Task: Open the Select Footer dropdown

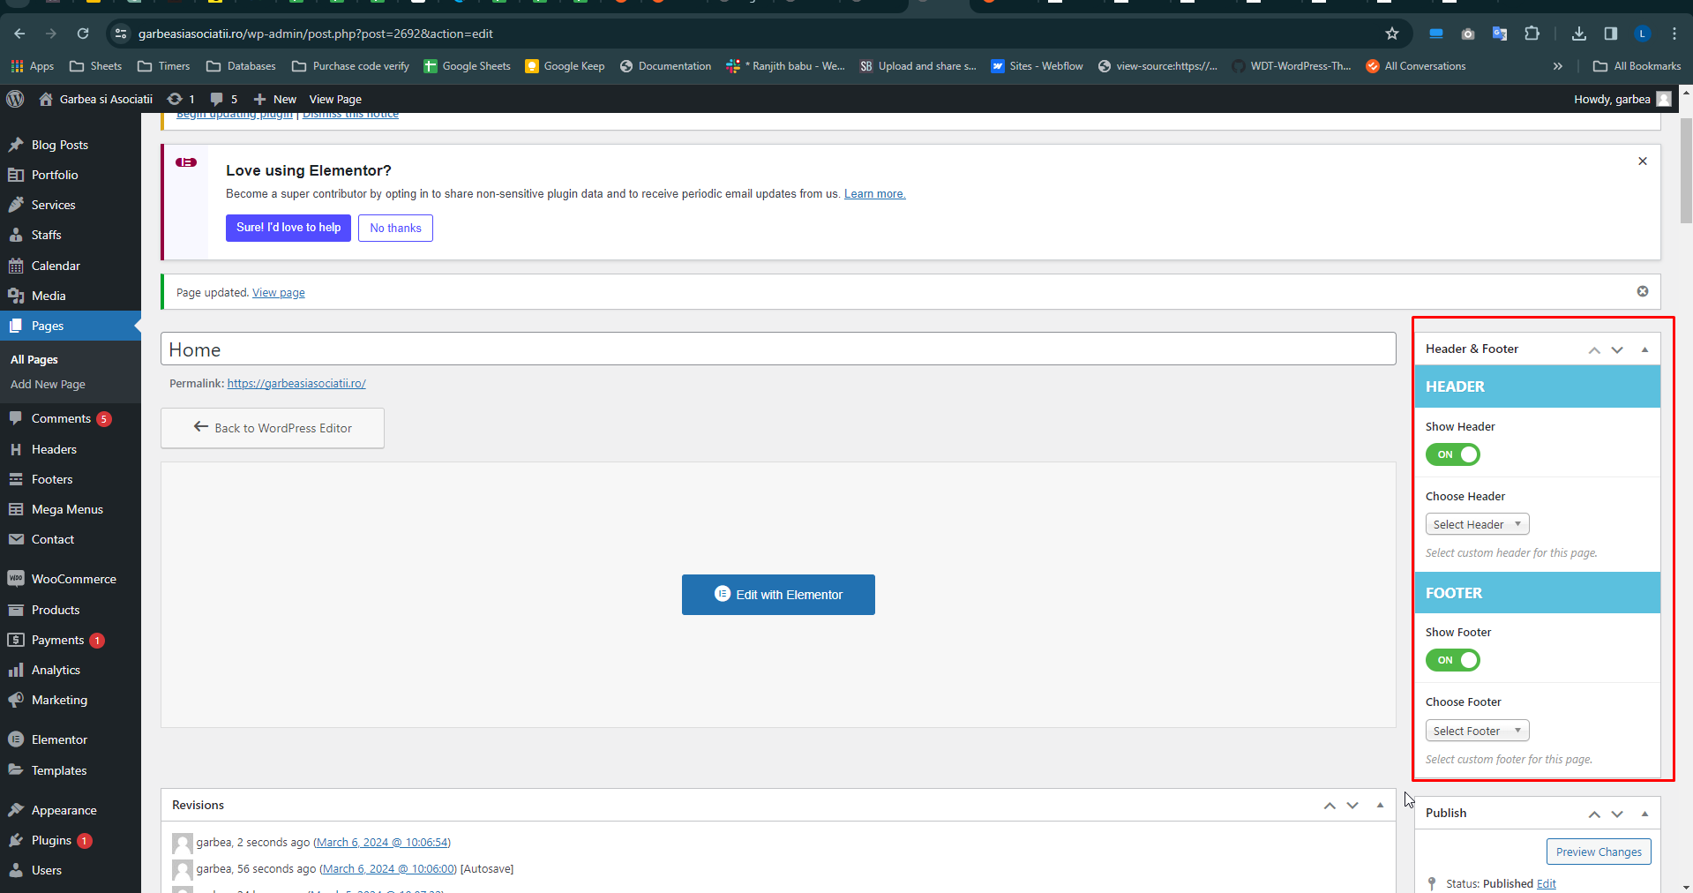Action: pos(1477,731)
